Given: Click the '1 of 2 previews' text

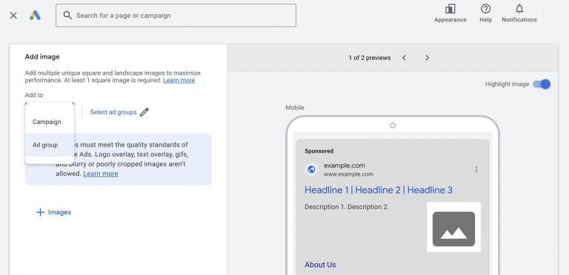Looking at the screenshot, I should point(370,58).
